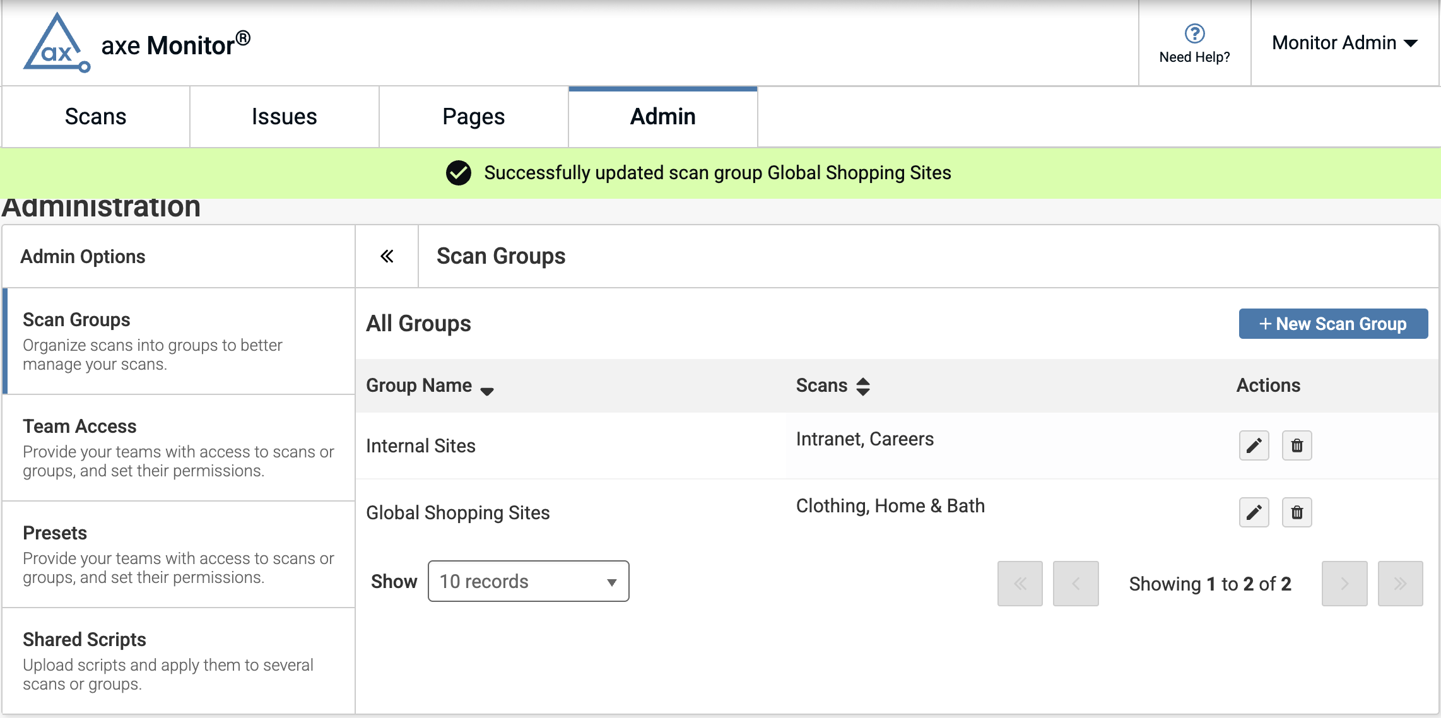1441x718 pixels.
Task: Switch to the Pages tab
Action: (x=473, y=117)
